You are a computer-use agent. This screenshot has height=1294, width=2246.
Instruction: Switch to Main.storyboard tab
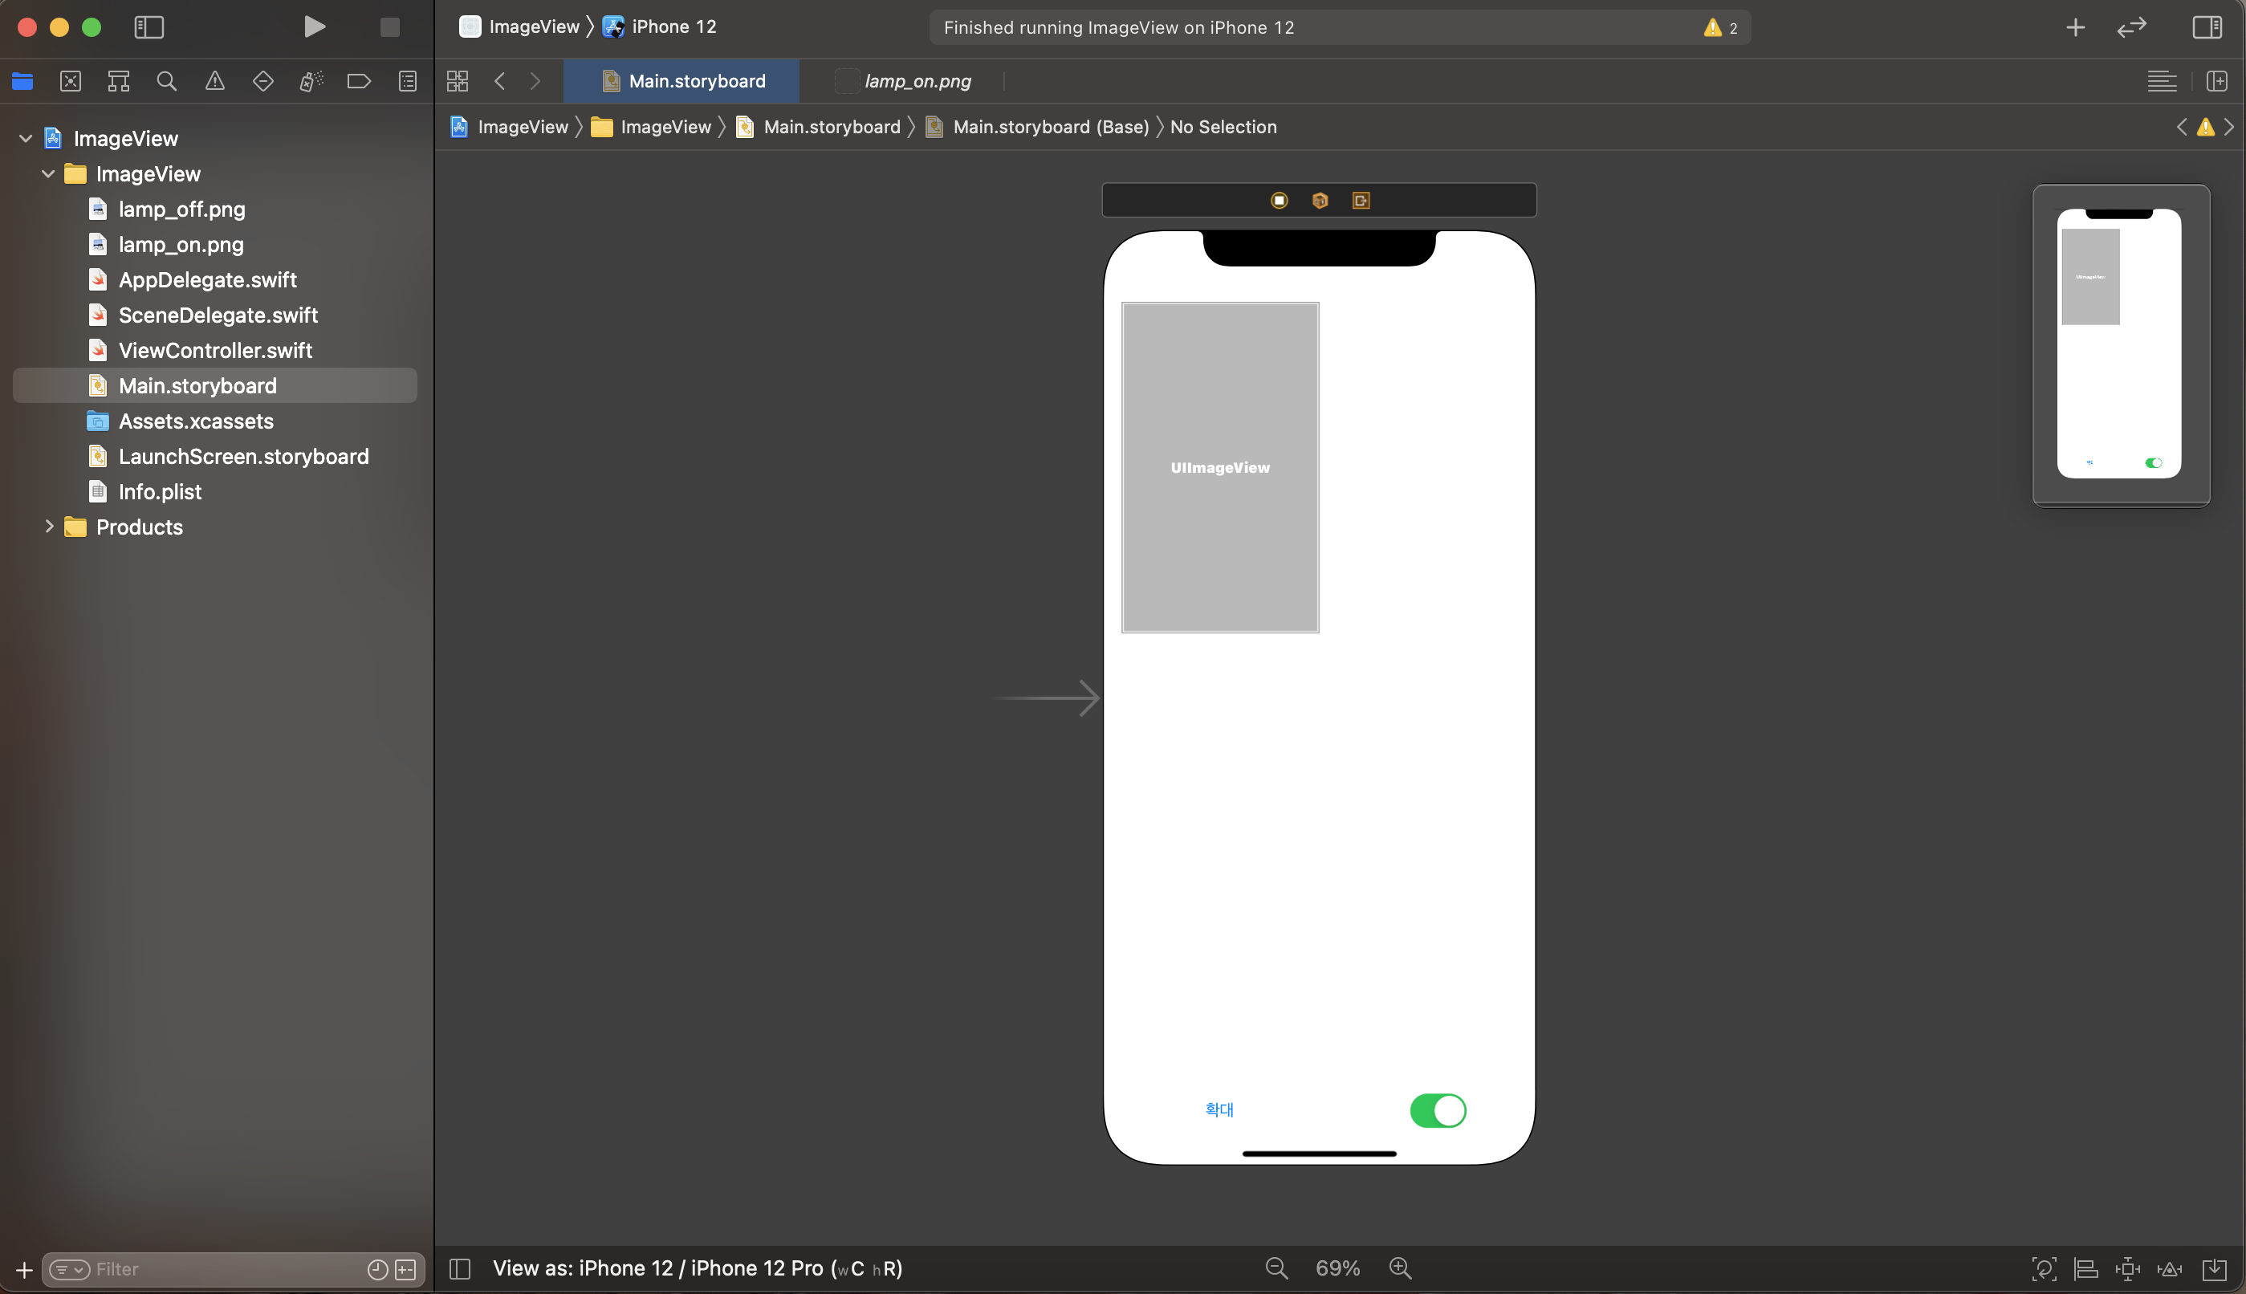pos(682,82)
